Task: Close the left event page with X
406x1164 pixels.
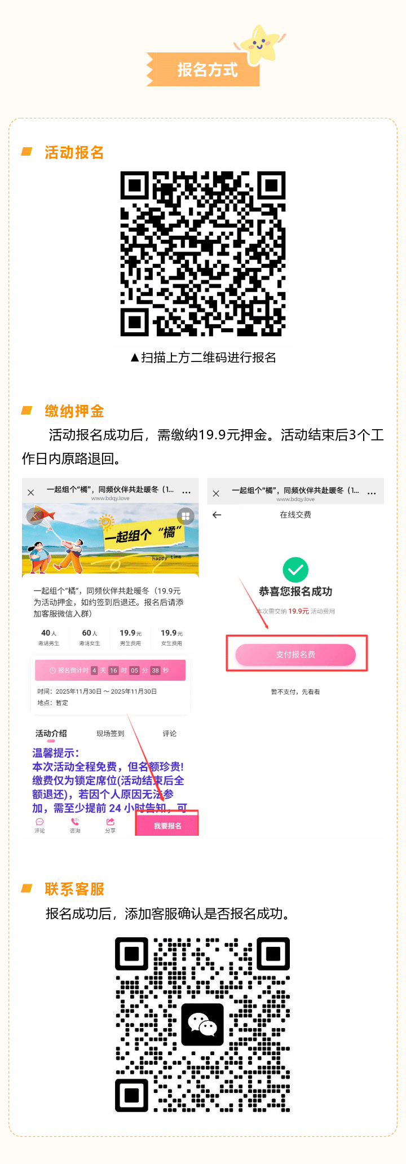Action: 31,492
